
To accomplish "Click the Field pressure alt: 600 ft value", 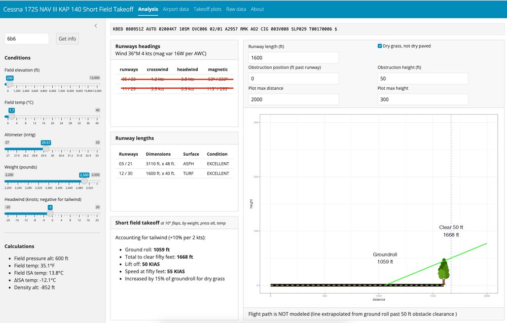I will pyautogui.click(x=41, y=258).
